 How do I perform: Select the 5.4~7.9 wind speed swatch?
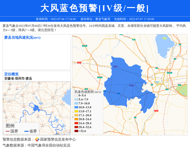[76, 99]
